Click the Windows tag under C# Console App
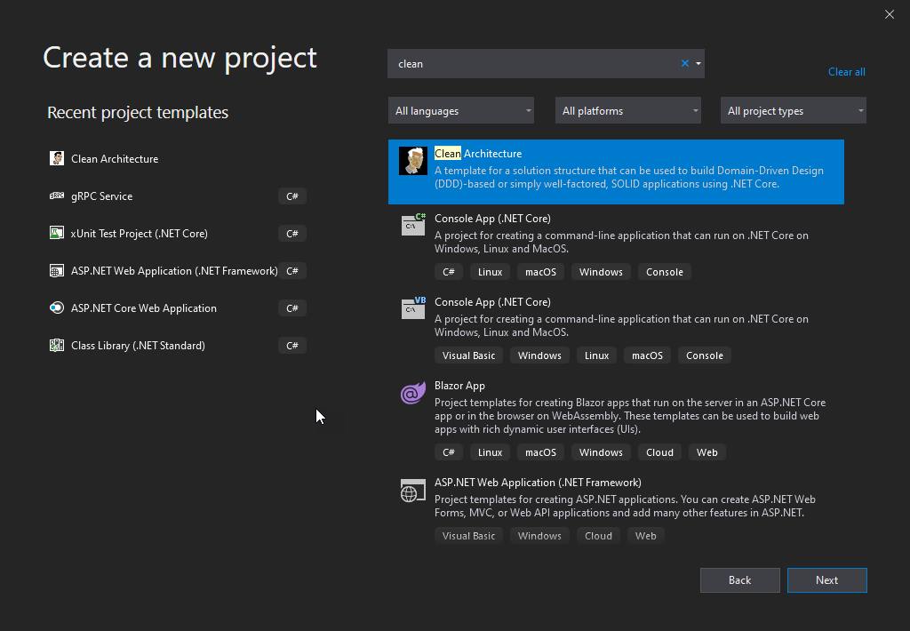 [x=601, y=272]
